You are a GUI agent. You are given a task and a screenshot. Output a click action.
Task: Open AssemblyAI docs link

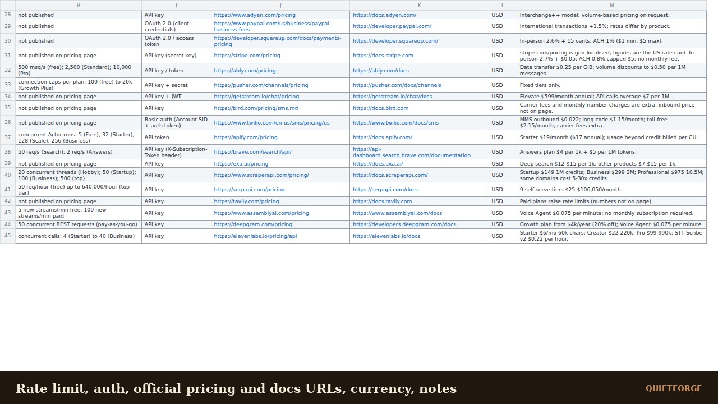397,213
